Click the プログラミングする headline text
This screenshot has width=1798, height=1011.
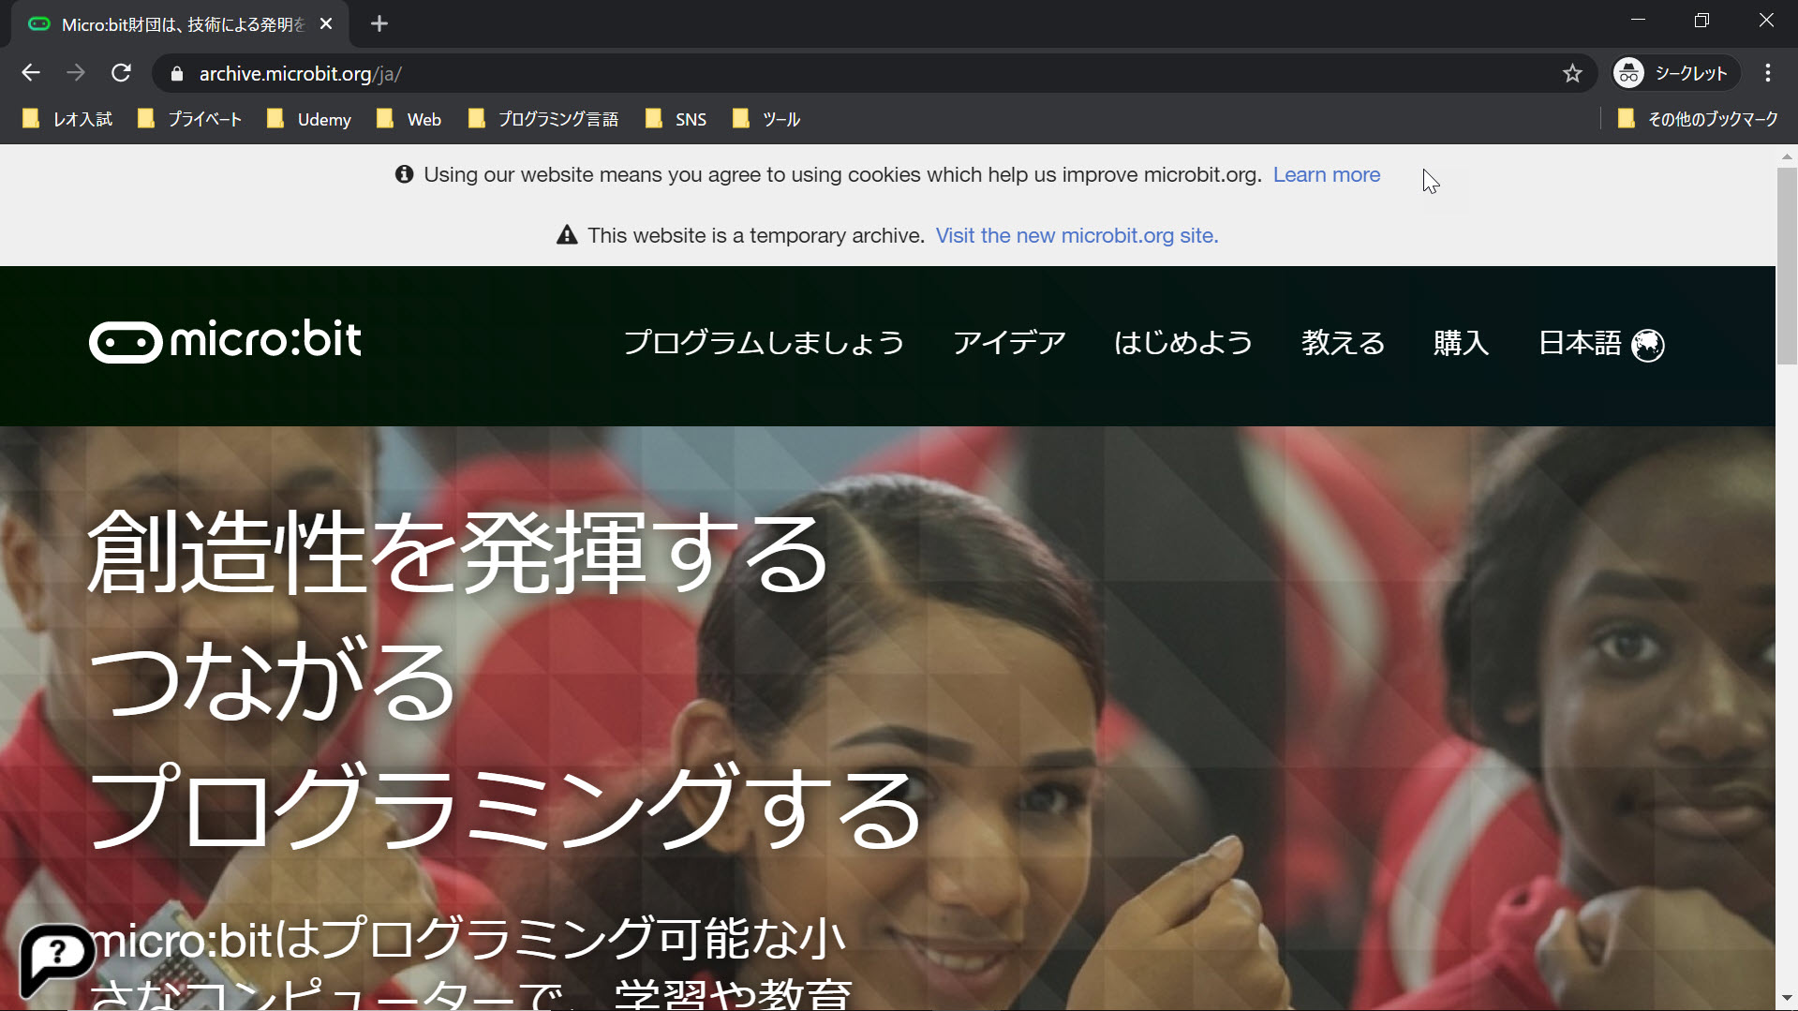click(x=506, y=808)
